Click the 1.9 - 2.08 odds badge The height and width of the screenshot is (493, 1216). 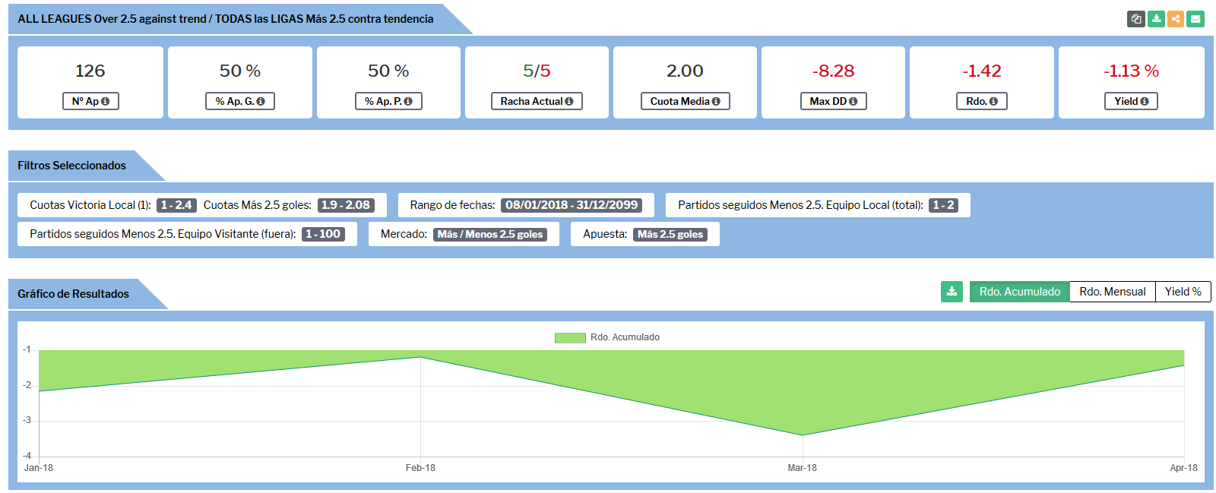pos(346,205)
